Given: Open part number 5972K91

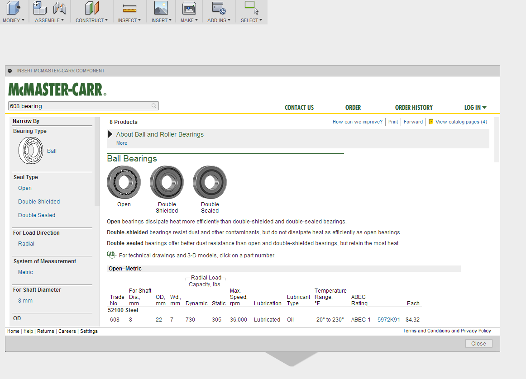Looking at the screenshot, I should (x=388, y=320).
